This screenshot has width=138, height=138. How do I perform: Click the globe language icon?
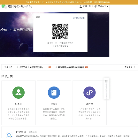coord(96,6)
